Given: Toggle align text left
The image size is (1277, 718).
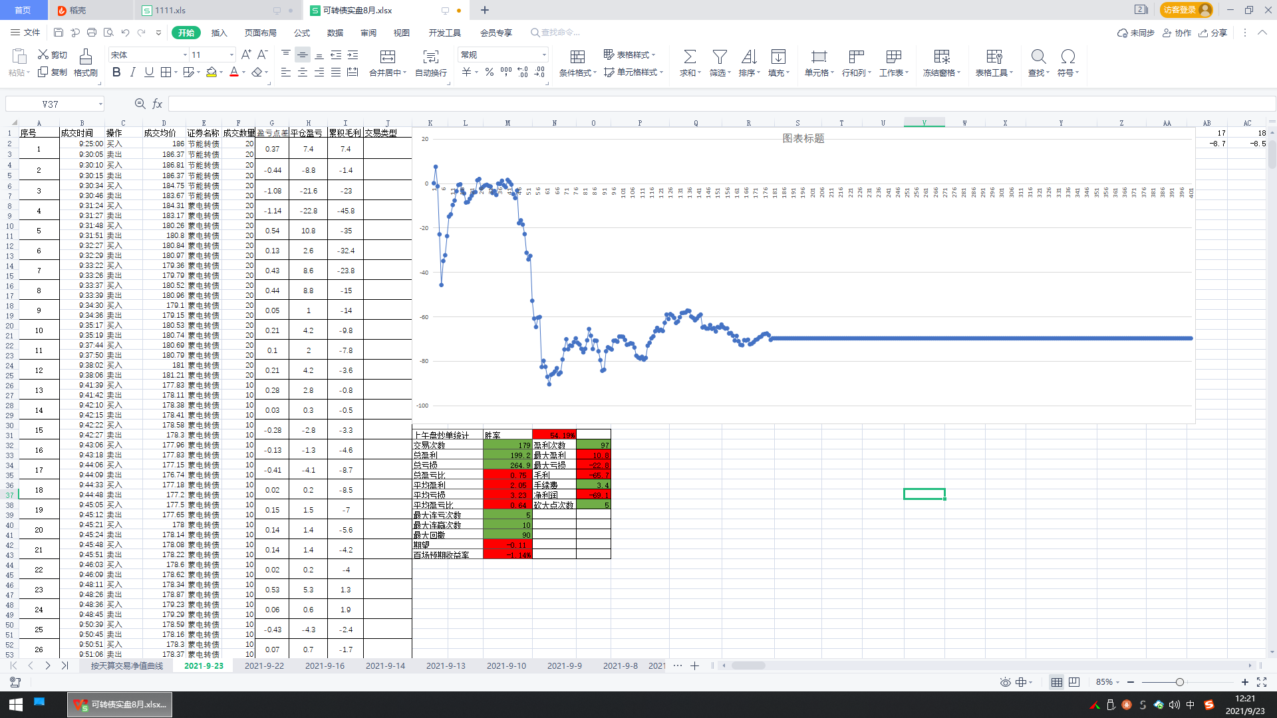Looking at the screenshot, I should click(x=286, y=72).
